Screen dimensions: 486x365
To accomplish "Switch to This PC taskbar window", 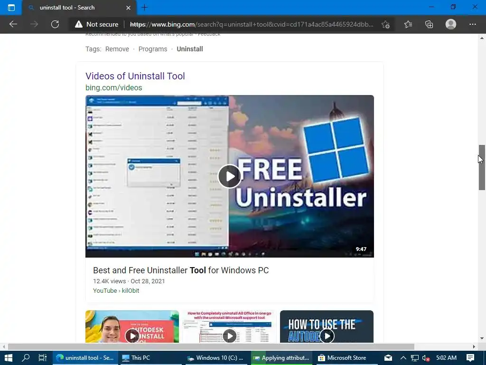I will point(150,358).
